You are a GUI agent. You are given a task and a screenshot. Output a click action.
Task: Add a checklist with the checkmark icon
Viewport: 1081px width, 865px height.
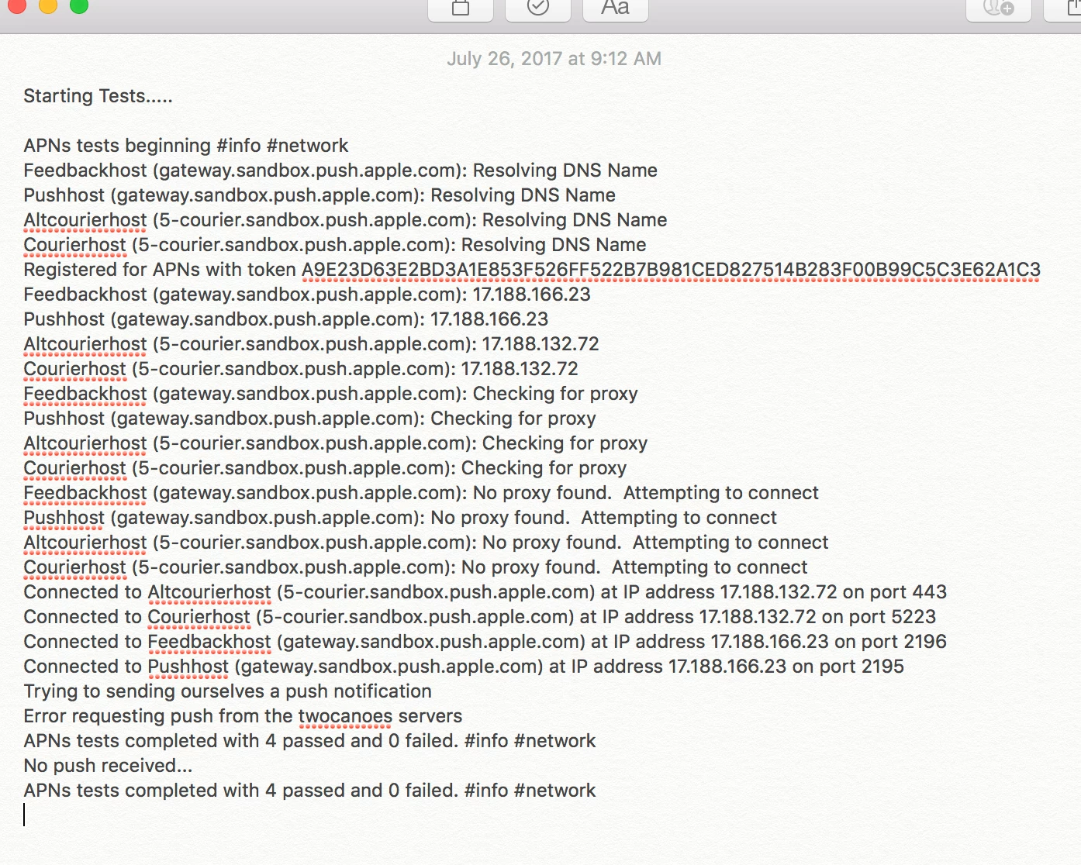coord(538,9)
